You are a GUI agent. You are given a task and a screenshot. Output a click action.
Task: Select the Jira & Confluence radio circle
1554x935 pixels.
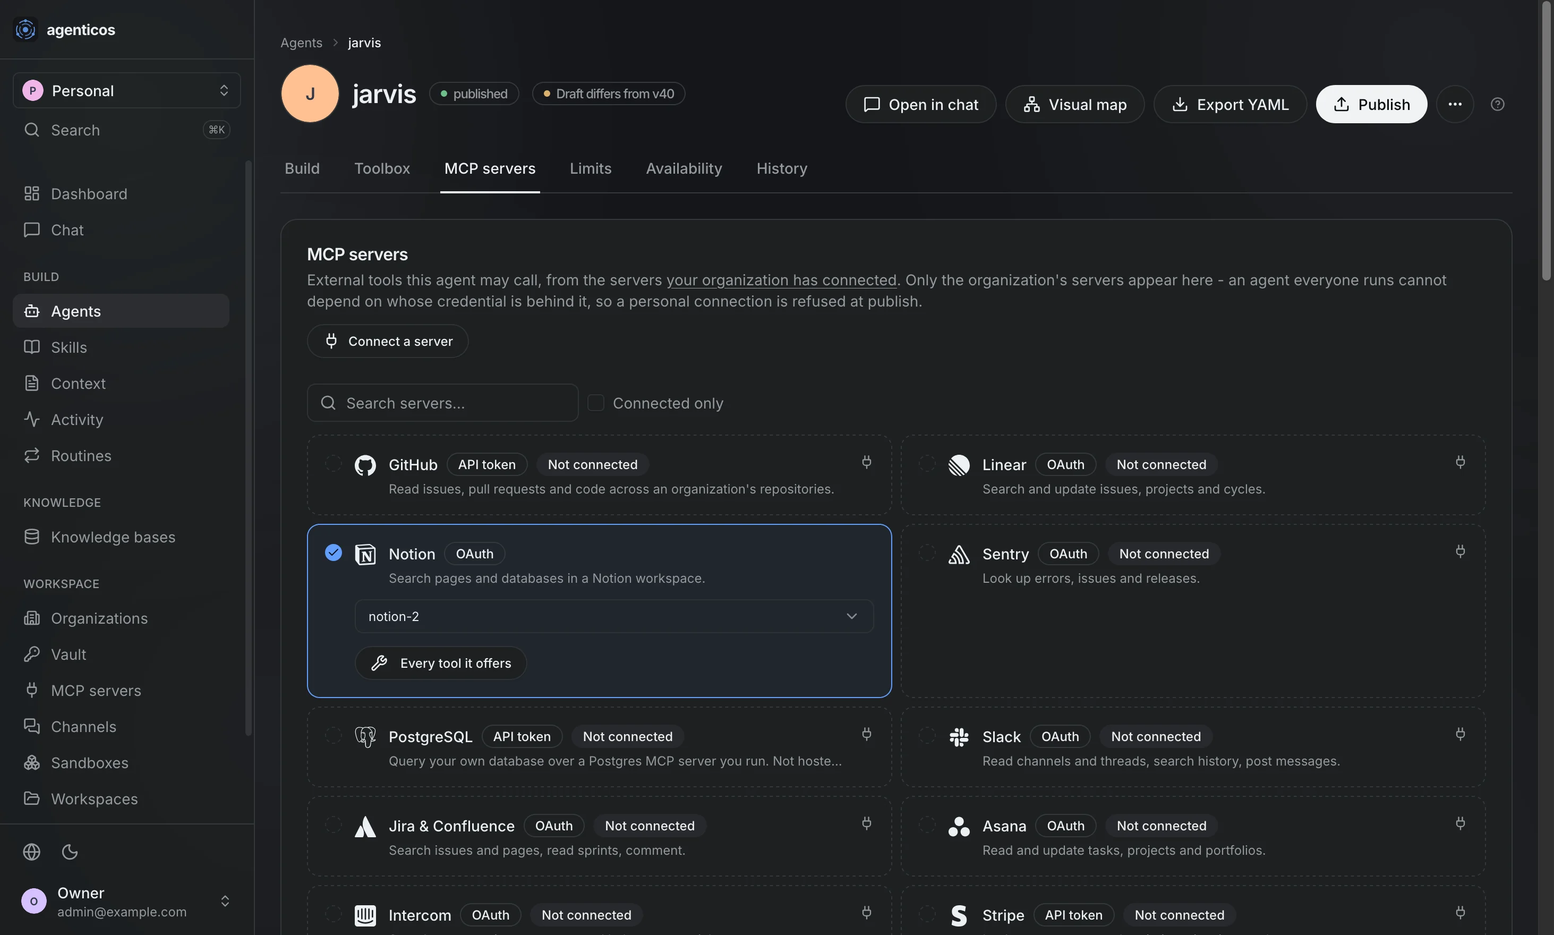coord(333,824)
